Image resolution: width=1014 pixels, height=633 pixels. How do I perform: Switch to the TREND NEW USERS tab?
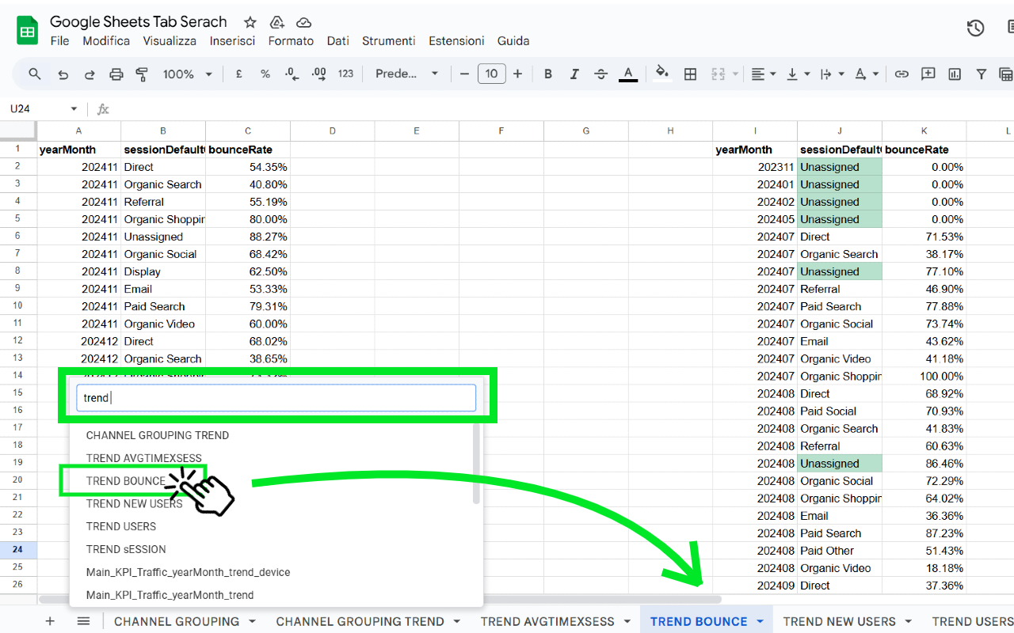[840, 621]
